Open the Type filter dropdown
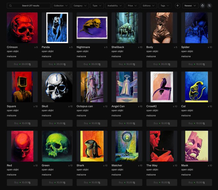This screenshot has height=190, width=218. pos(97,6)
